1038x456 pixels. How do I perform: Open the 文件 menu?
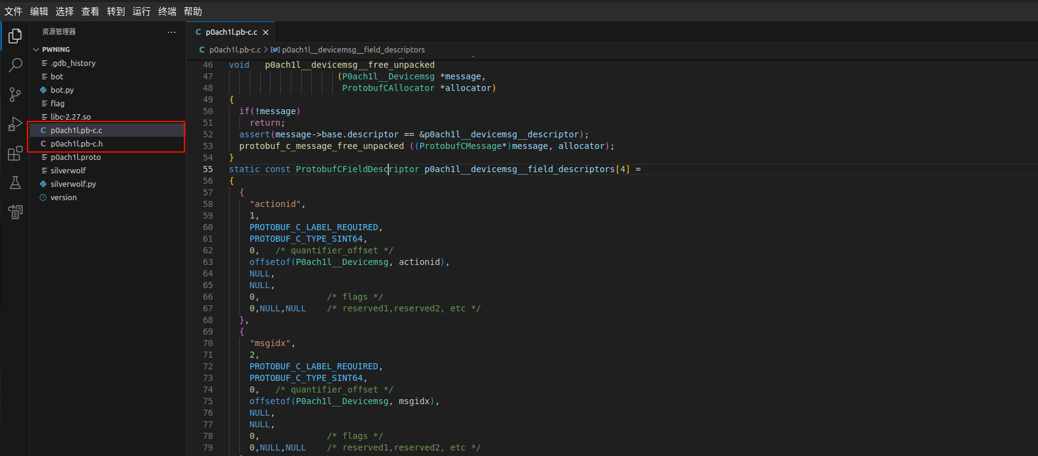point(13,11)
